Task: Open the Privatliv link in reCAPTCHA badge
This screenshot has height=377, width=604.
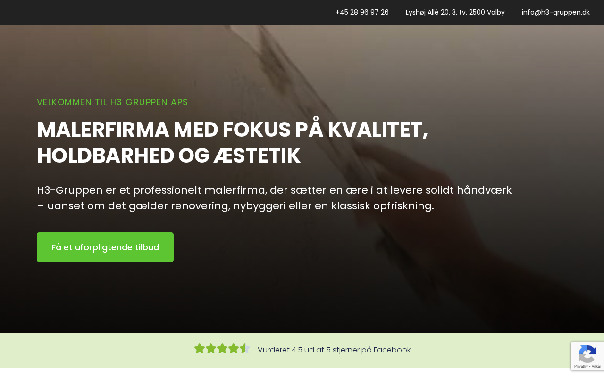Action: pyautogui.click(x=580, y=366)
